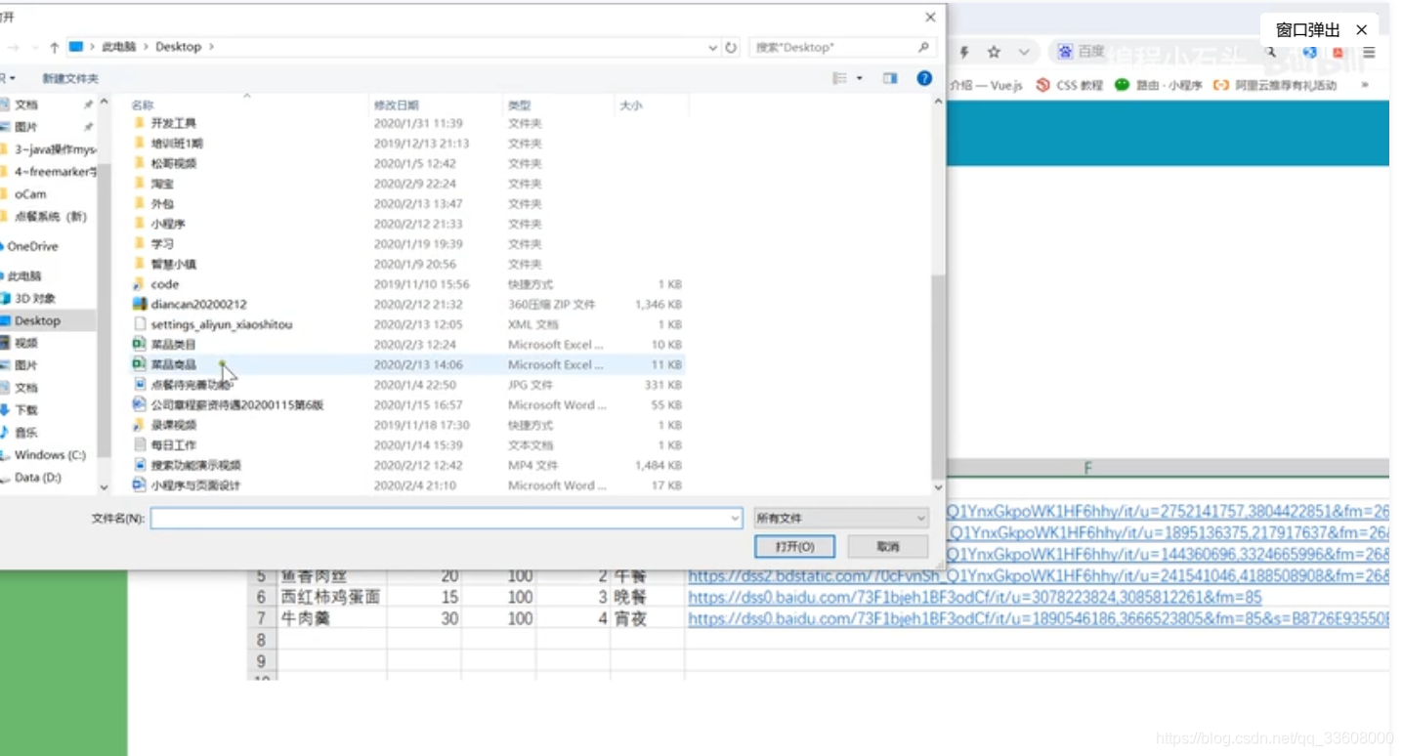Click the browser bookmark star icon
1403x756 pixels.
tap(994, 52)
